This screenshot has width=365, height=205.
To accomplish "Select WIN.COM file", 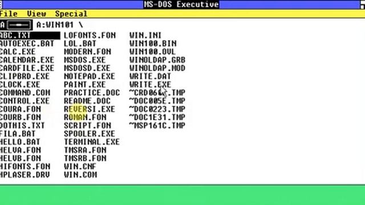I will [80, 175].
